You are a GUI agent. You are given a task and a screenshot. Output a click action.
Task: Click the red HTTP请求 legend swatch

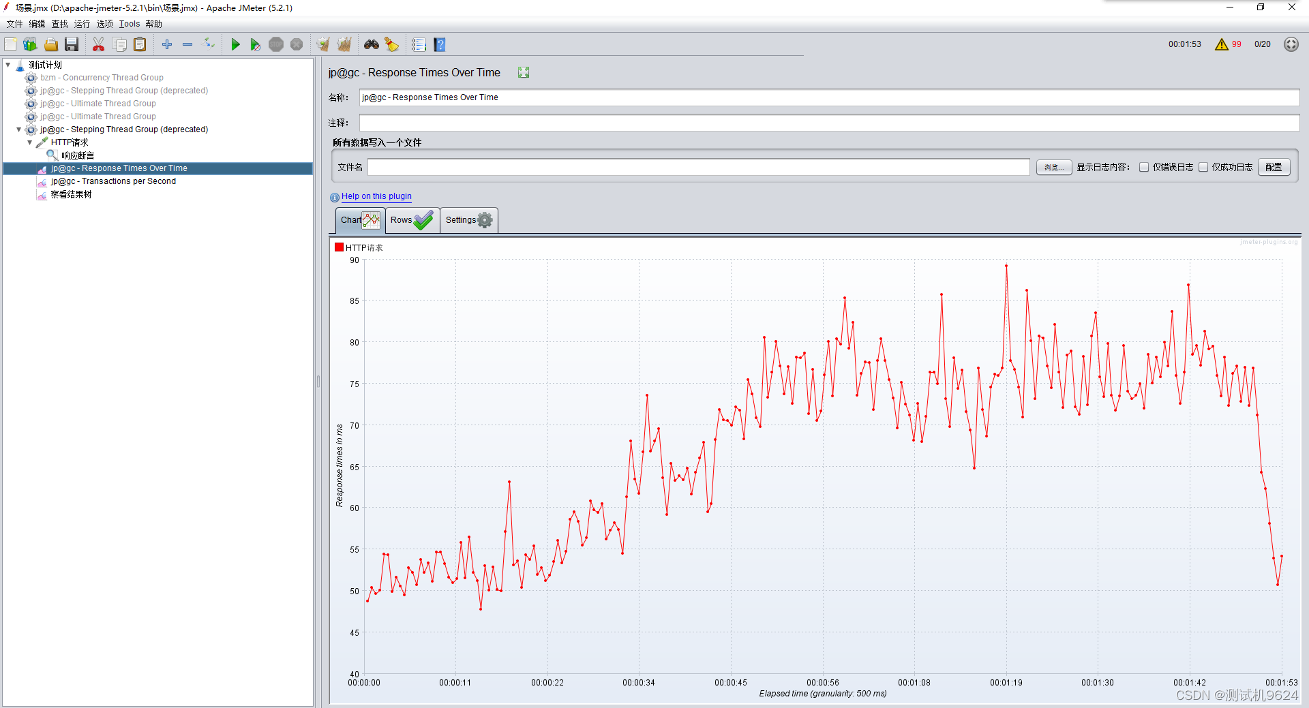pyautogui.click(x=339, y=247)
